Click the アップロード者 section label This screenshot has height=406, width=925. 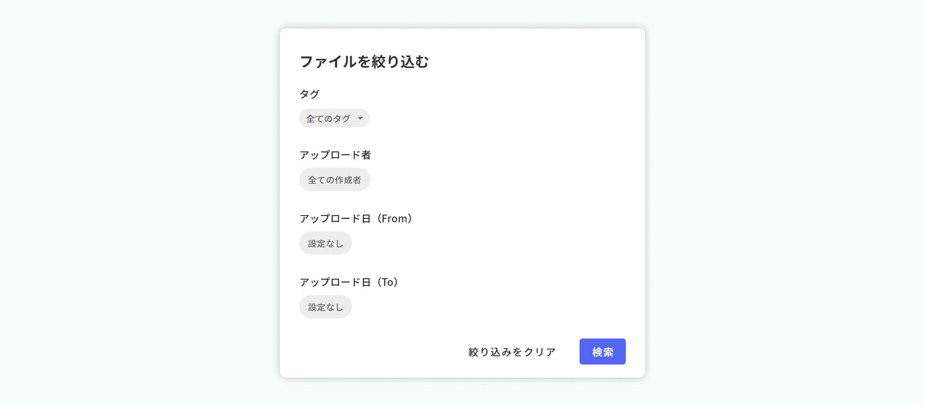(x=335, y=155)
